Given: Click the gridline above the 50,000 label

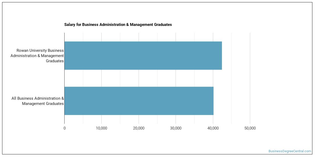Looking at the screenshot, I should 250,78.
